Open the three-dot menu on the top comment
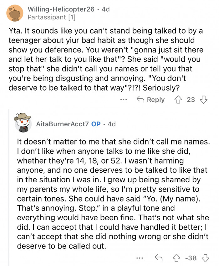This screenshot has width=219, height=266. pos(123,100)
